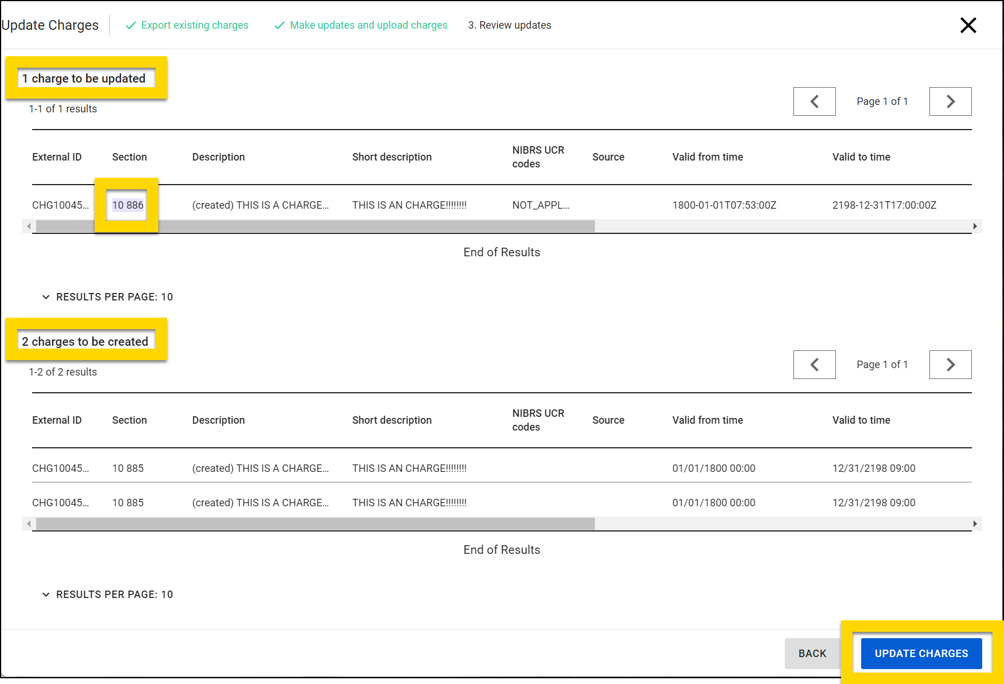The height and width of the screenshot is (684, 1004).
Task: Click the Back button
Action: tap(812, 653)
